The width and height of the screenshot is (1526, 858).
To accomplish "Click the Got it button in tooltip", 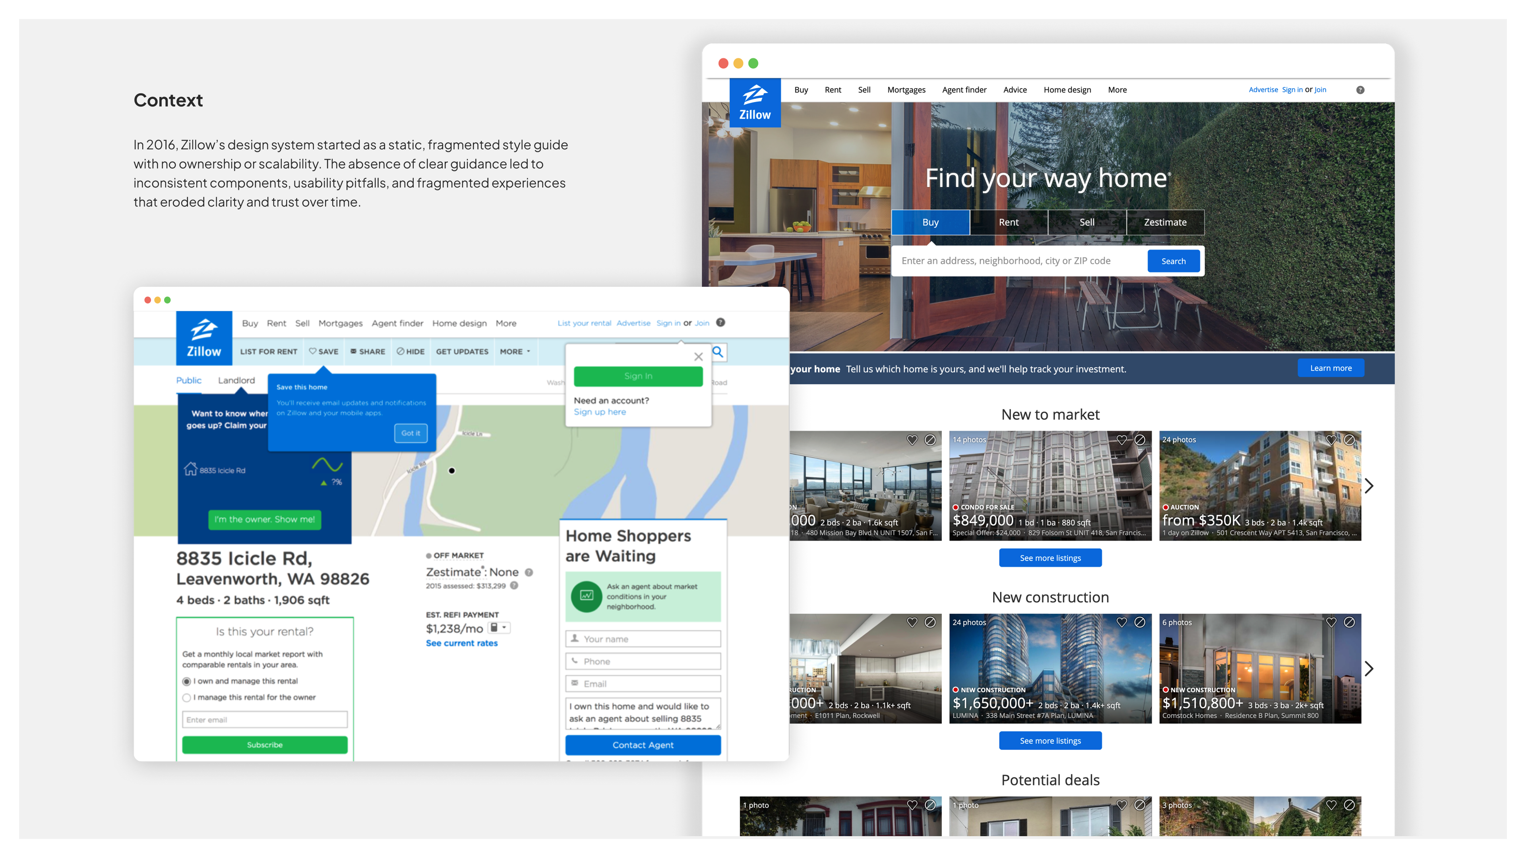I will pyautogui.click(x=411, y=433).
